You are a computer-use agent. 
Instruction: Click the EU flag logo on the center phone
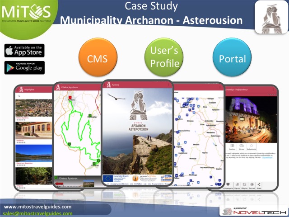point(108,179)
